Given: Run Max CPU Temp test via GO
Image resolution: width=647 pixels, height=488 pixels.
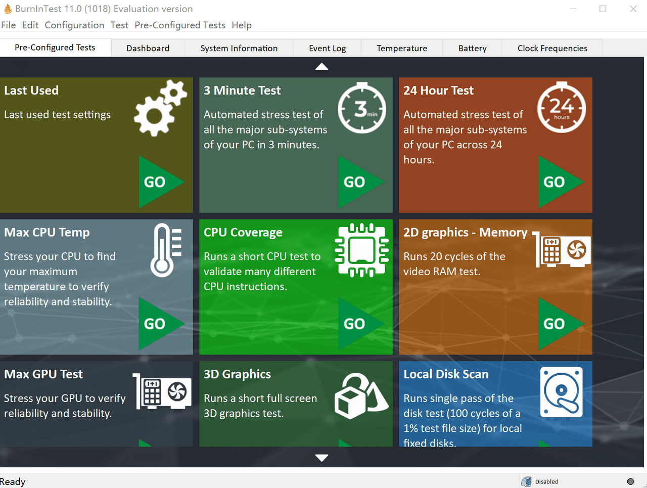Looking at the screenshot, I should tap(158, 324).
